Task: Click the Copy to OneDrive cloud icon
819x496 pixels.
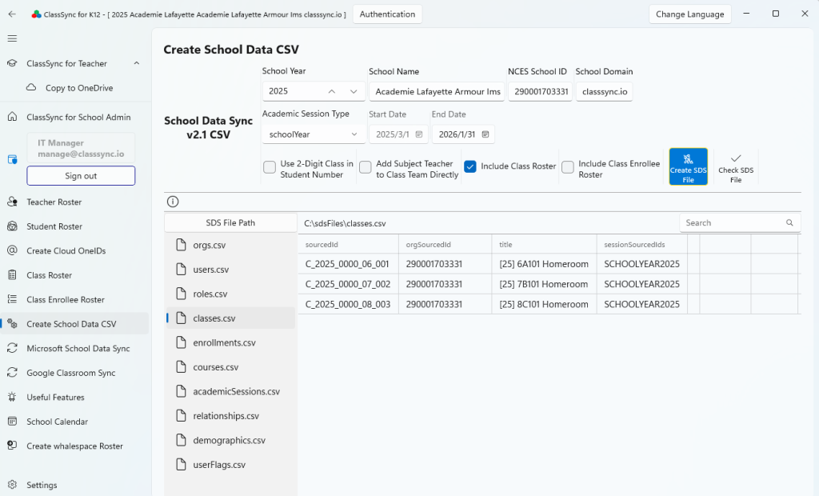Action: click(x=31, y=87)
